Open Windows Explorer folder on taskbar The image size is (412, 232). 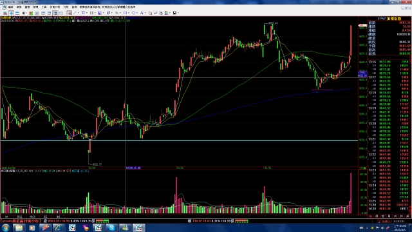pos(19,227)
